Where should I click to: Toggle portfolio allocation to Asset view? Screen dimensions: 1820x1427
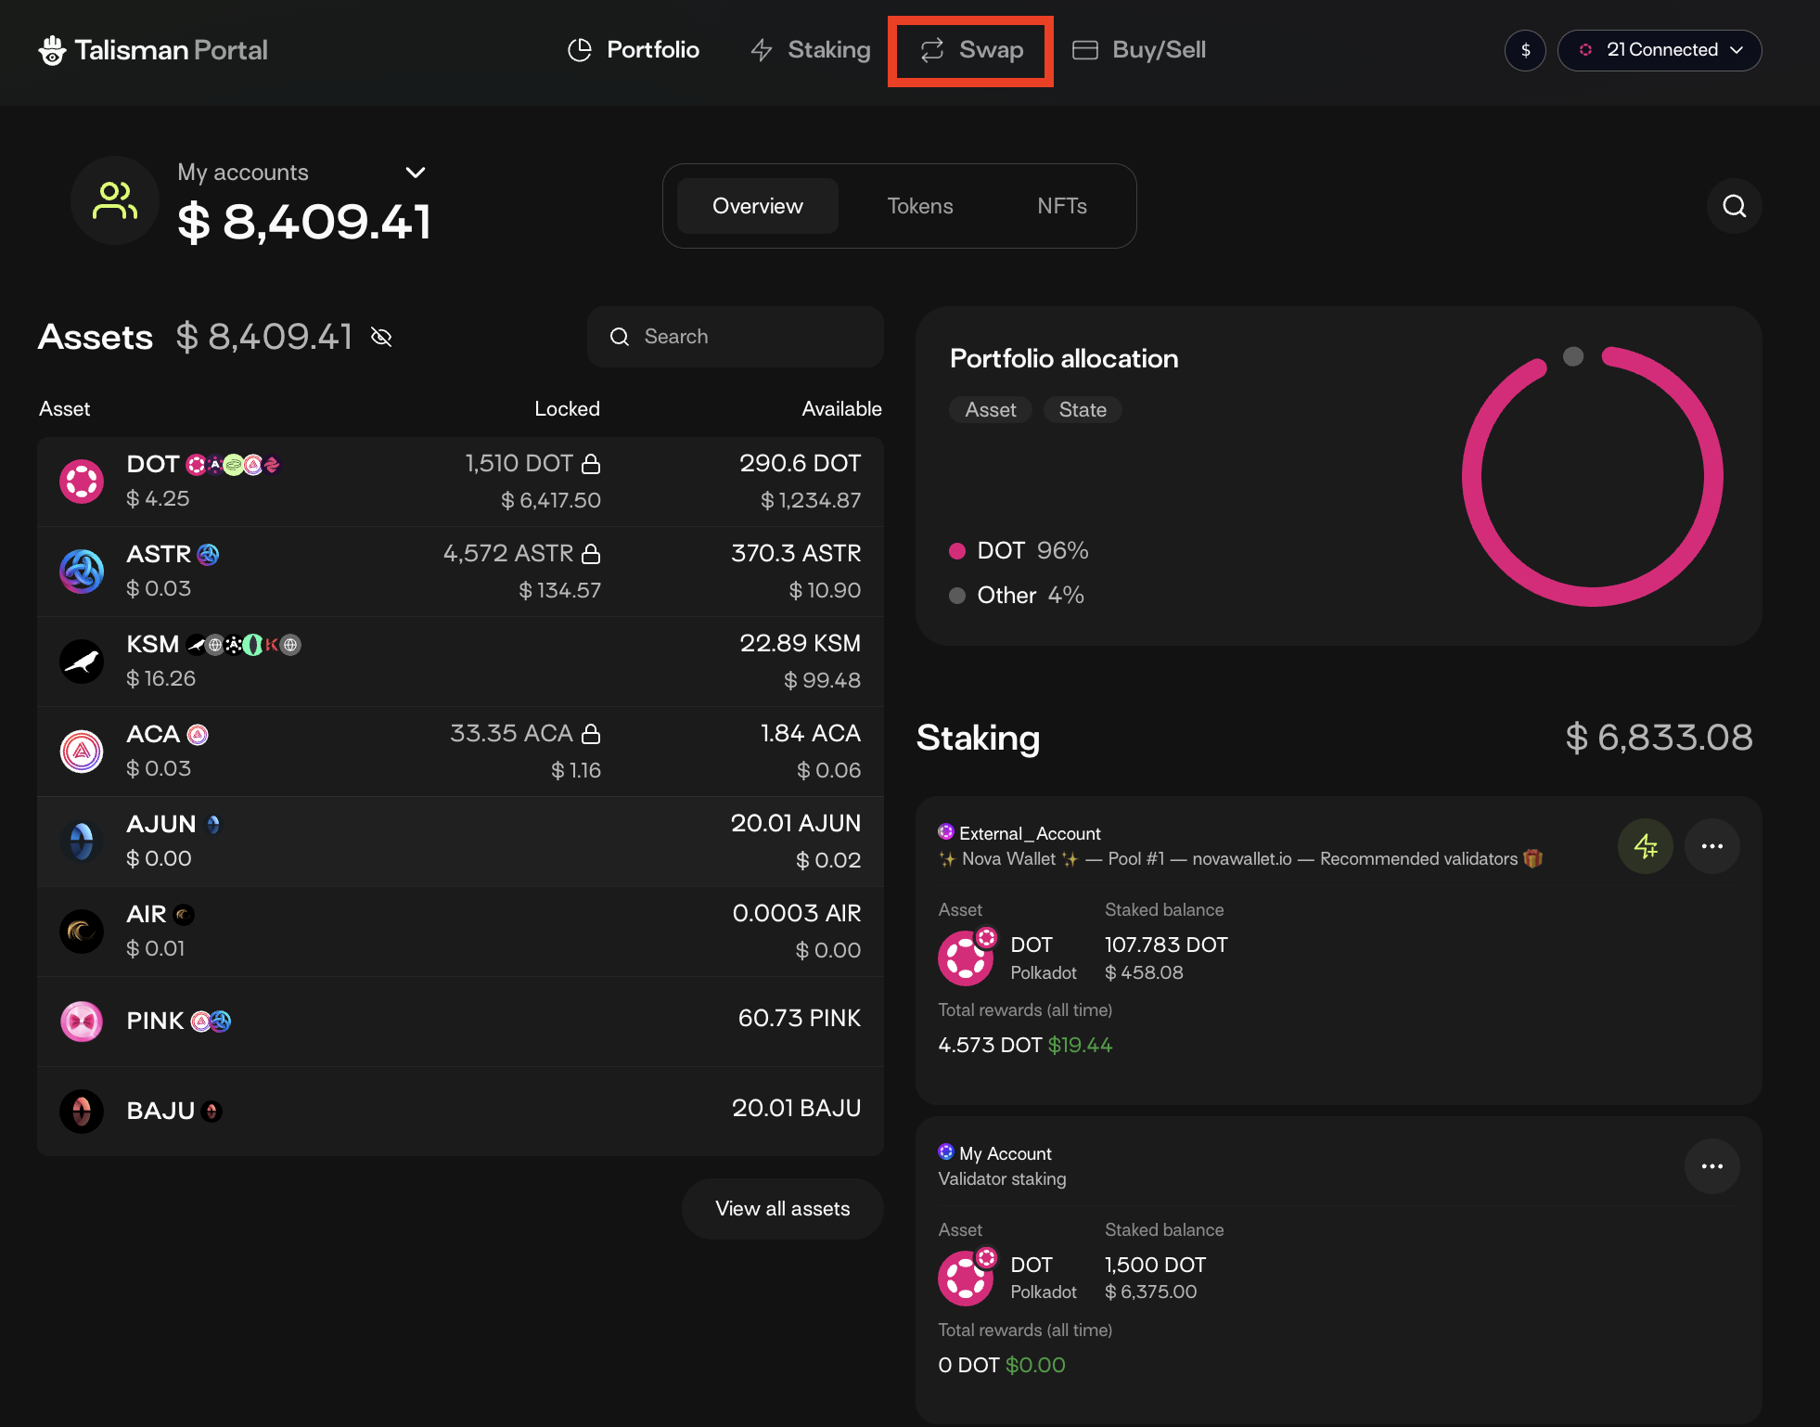[x=990, y=410]
